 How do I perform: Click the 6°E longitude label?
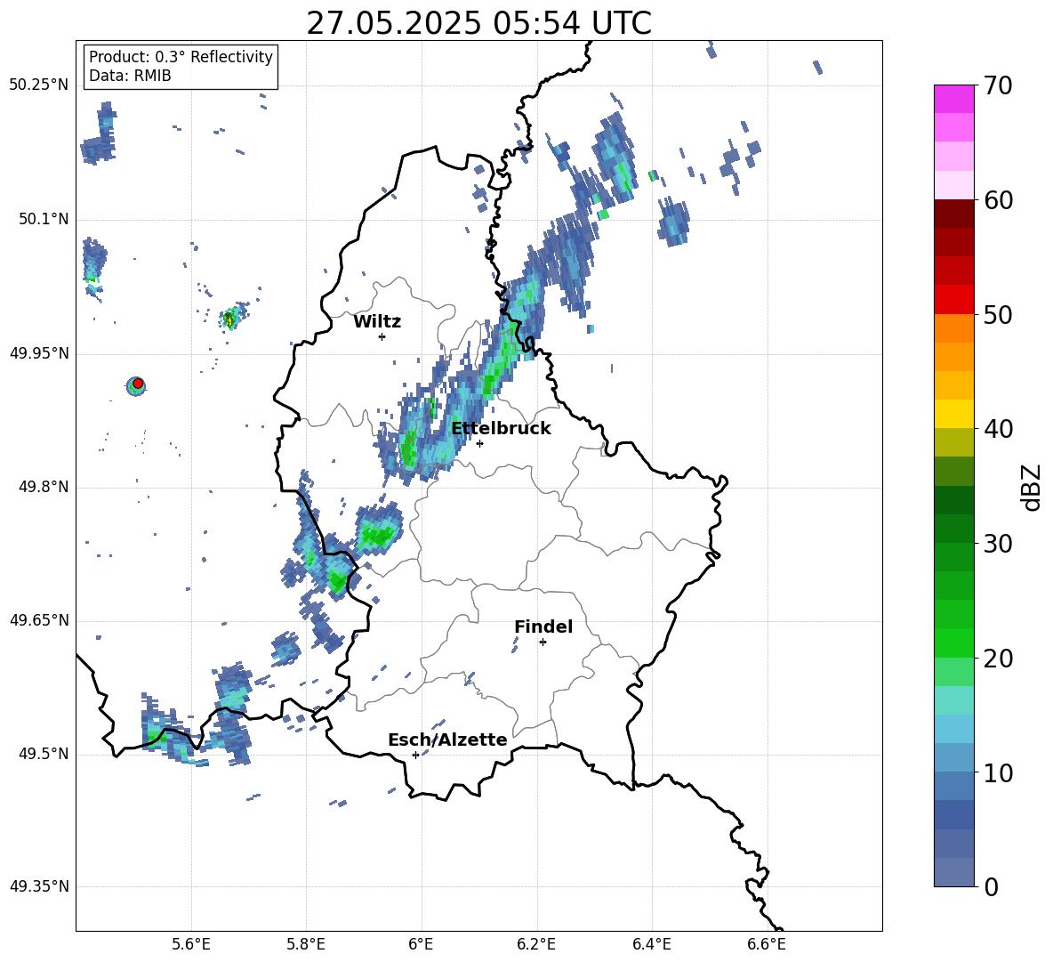tap(421, 944)
